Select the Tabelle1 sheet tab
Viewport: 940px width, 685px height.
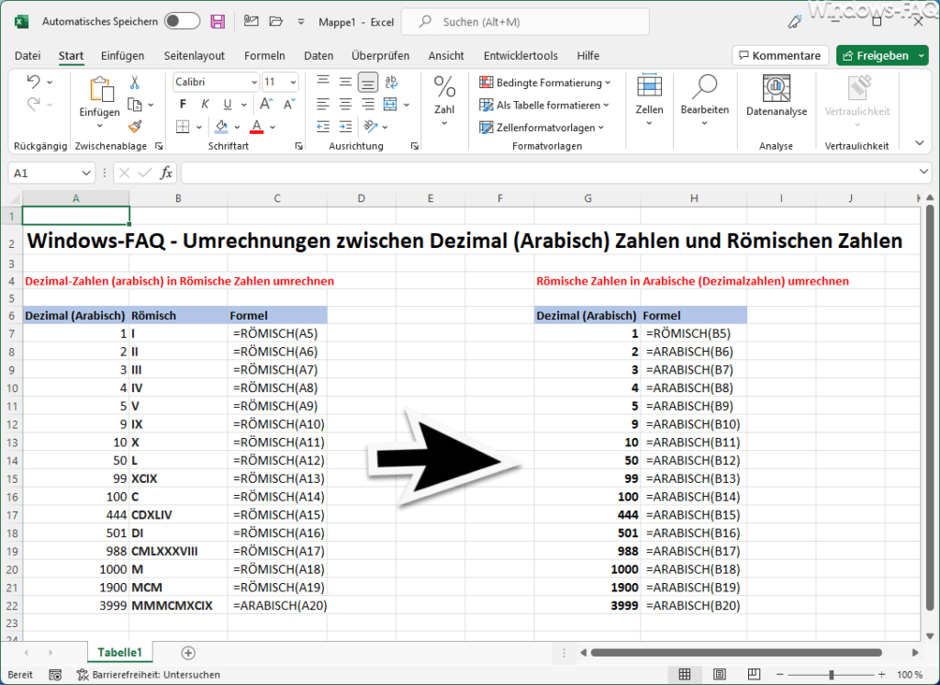point(119,652)
